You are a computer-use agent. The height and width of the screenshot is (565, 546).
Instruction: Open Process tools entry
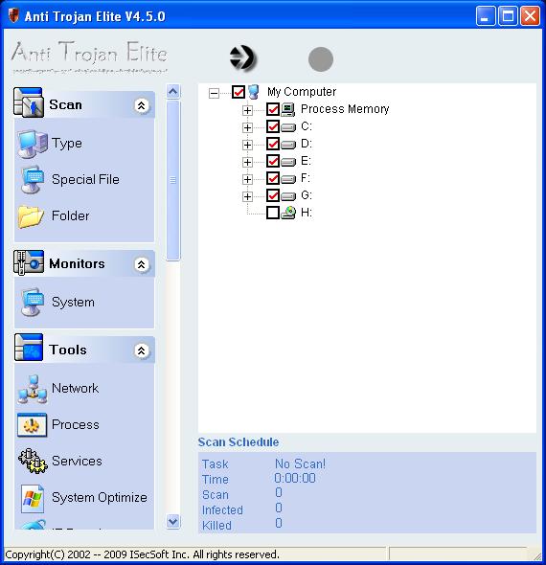click(x=76, y=424)
